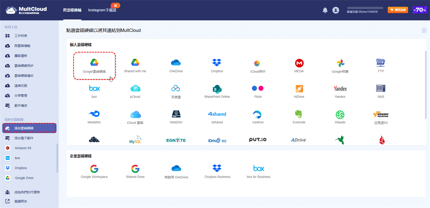Click 添加雲端硬碟 in sidebar
Image resolution: width=430 pixels, height=208 pixels.
tap(29, 128)
